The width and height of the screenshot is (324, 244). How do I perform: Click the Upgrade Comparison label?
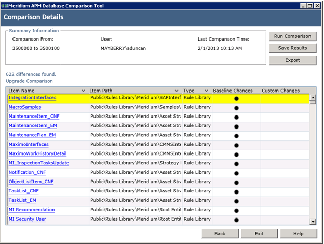pyautogui.click(x=29, y=81)
